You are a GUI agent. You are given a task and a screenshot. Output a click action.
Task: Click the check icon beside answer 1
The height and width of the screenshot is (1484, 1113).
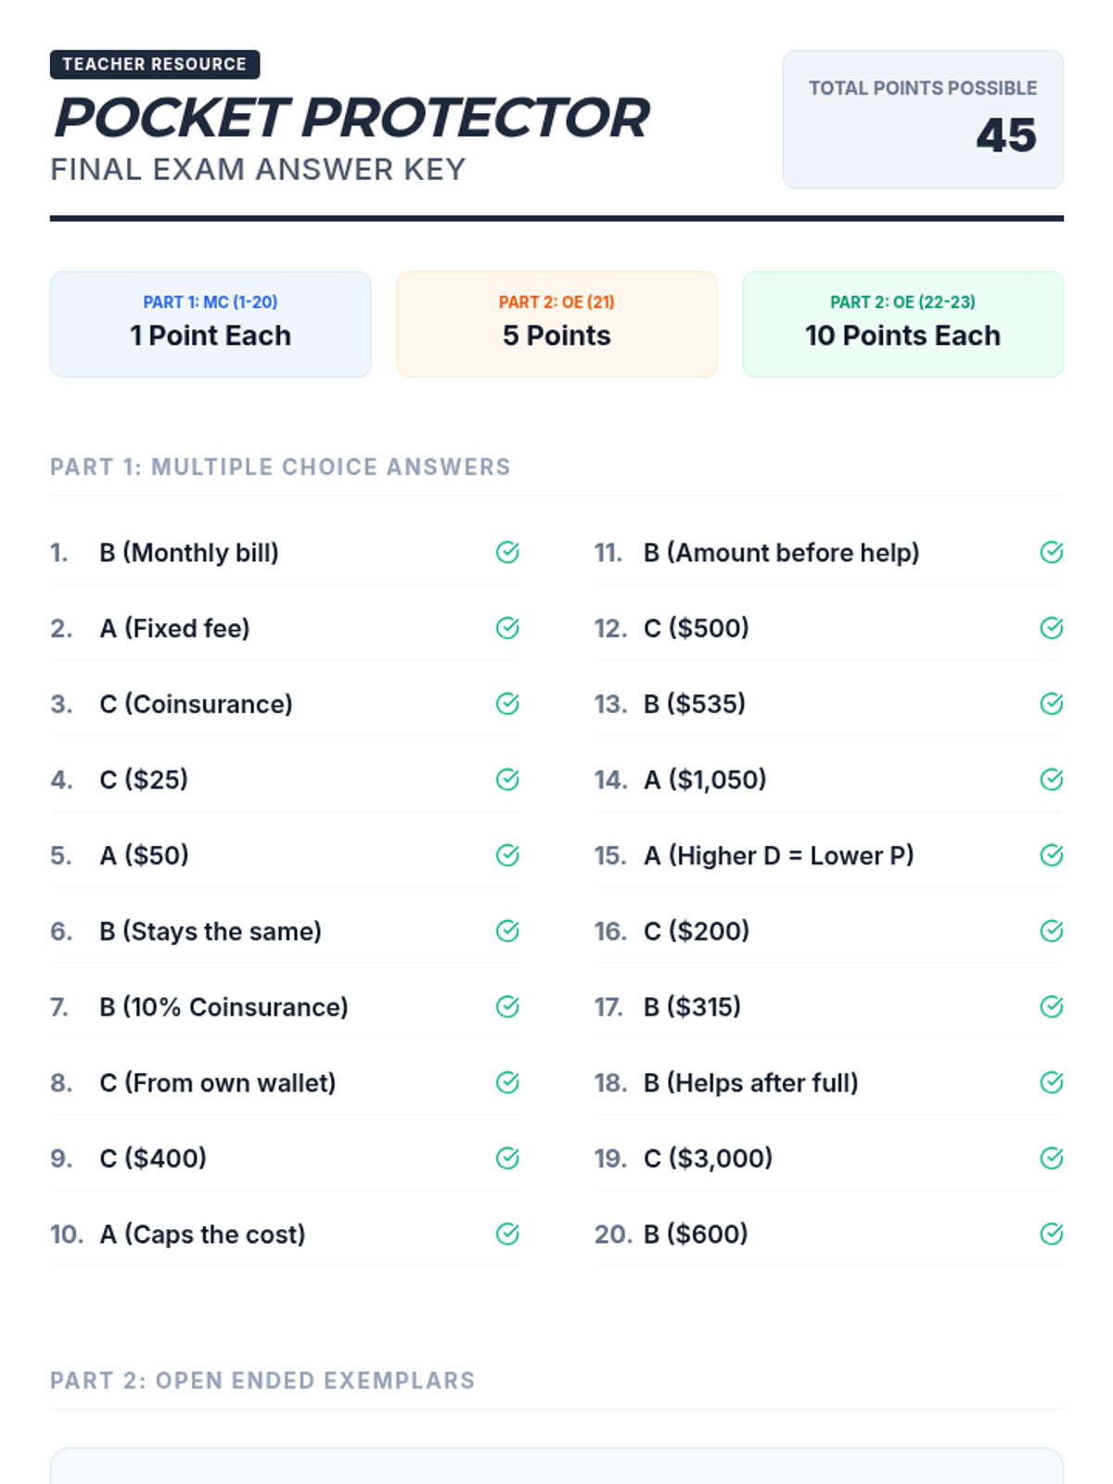coord(507,553)
